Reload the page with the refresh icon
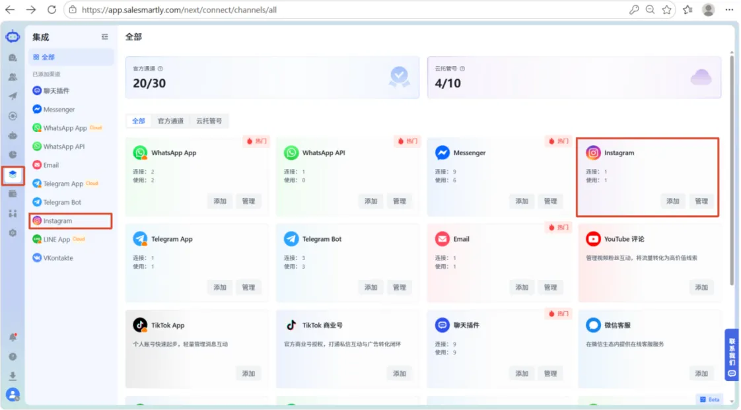The height and width of the screenshot is (410, 741). coord(52,9)
